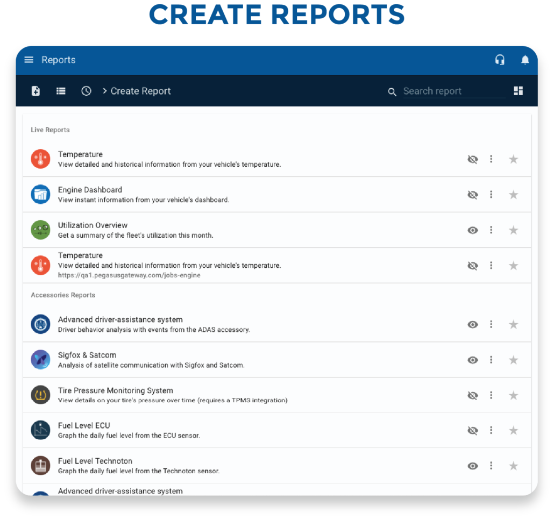554x520 pixels.
Task: Click the search magnifier icon
Action: point(392,92)
